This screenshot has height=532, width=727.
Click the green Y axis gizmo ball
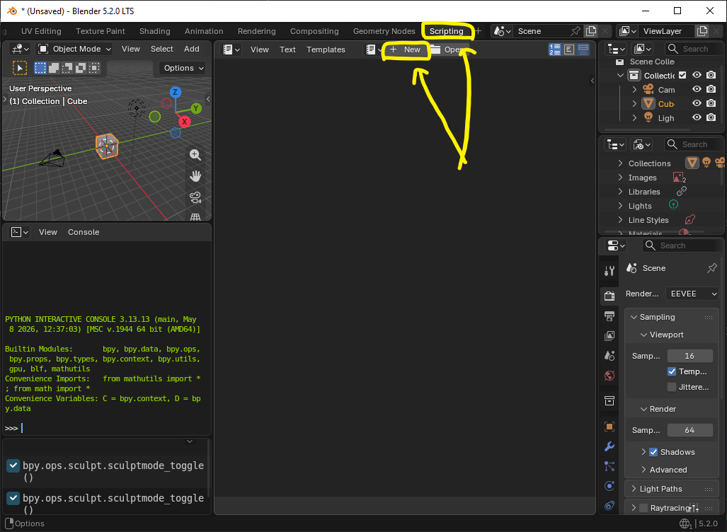pyautogui.click(x=196, y=108)
